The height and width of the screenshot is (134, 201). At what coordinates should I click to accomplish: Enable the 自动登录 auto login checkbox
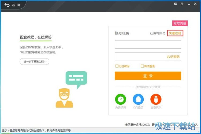pos(142,66)
